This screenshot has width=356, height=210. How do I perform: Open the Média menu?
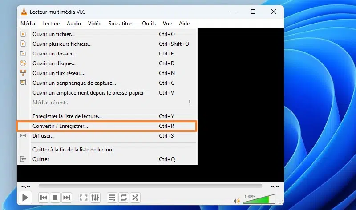tap(28, 24)
